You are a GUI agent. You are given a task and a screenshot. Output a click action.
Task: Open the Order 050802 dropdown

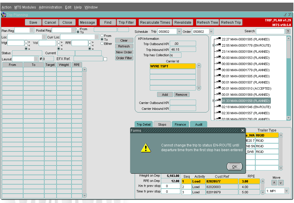coord(211,32)
